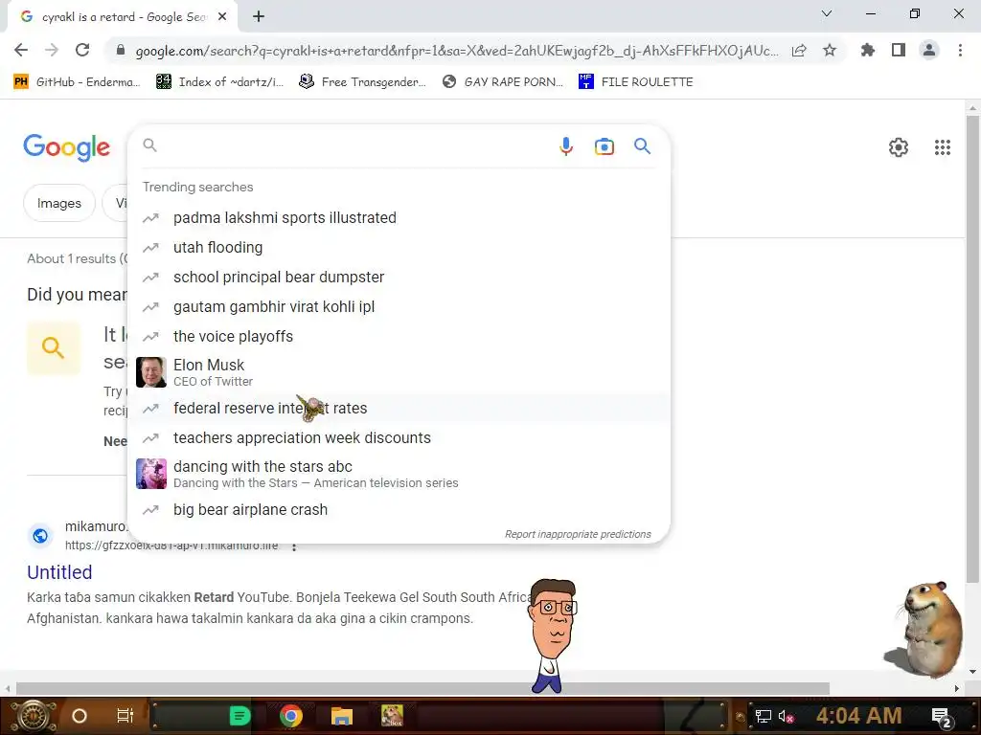Click the vertical page scrollbar

[x=972, y=350]
